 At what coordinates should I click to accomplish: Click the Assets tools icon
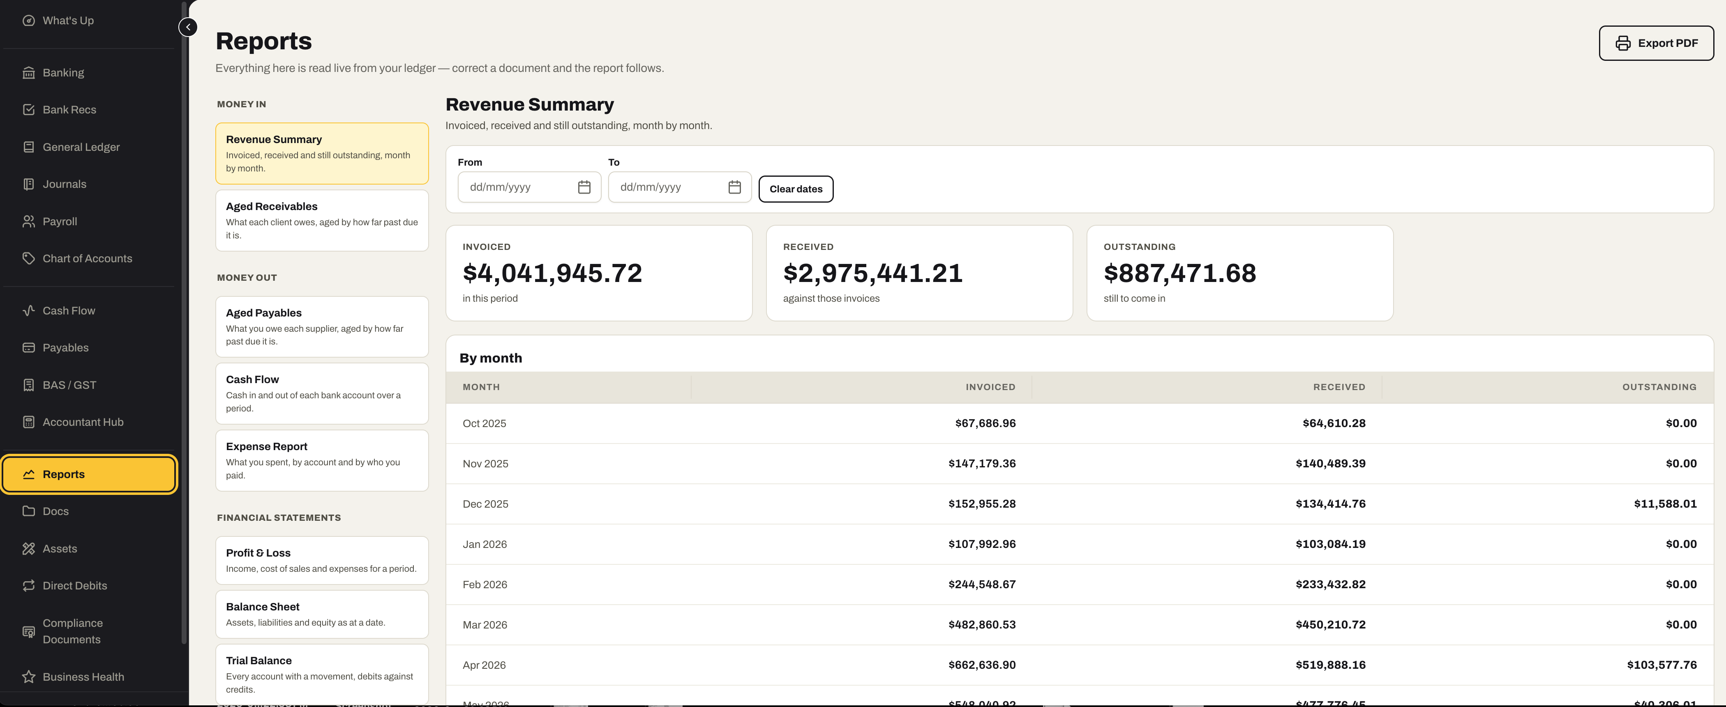[x=28, y=549]
